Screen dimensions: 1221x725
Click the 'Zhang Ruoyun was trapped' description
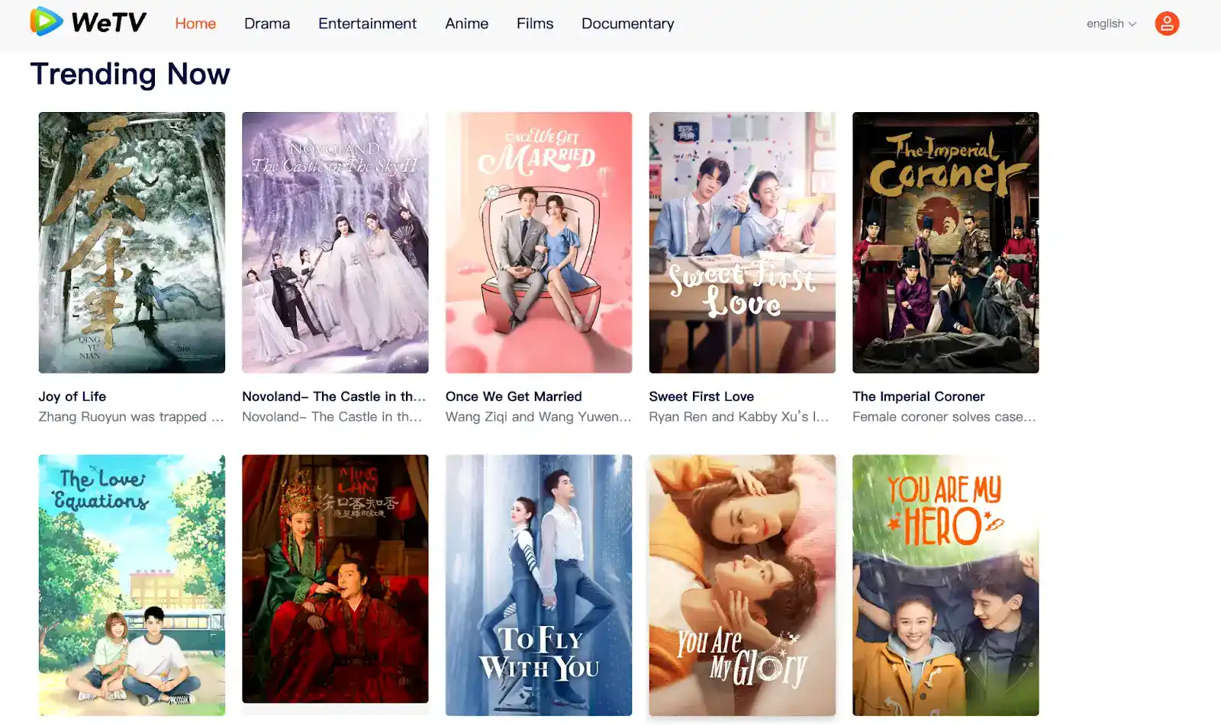click(x=131, y=417)
